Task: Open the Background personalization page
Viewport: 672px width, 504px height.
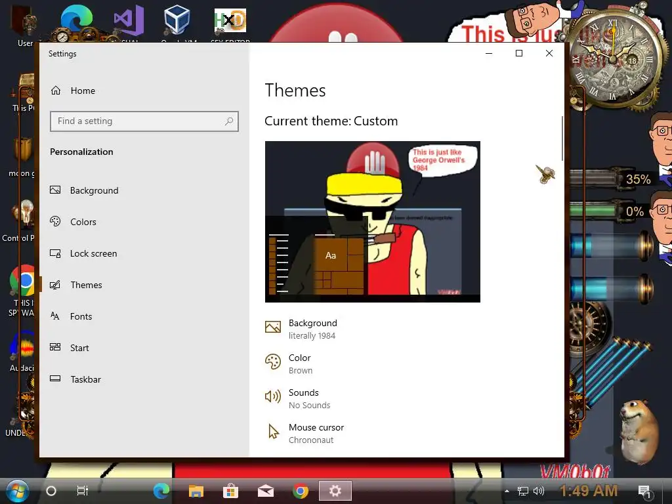Action: [94, 190]
